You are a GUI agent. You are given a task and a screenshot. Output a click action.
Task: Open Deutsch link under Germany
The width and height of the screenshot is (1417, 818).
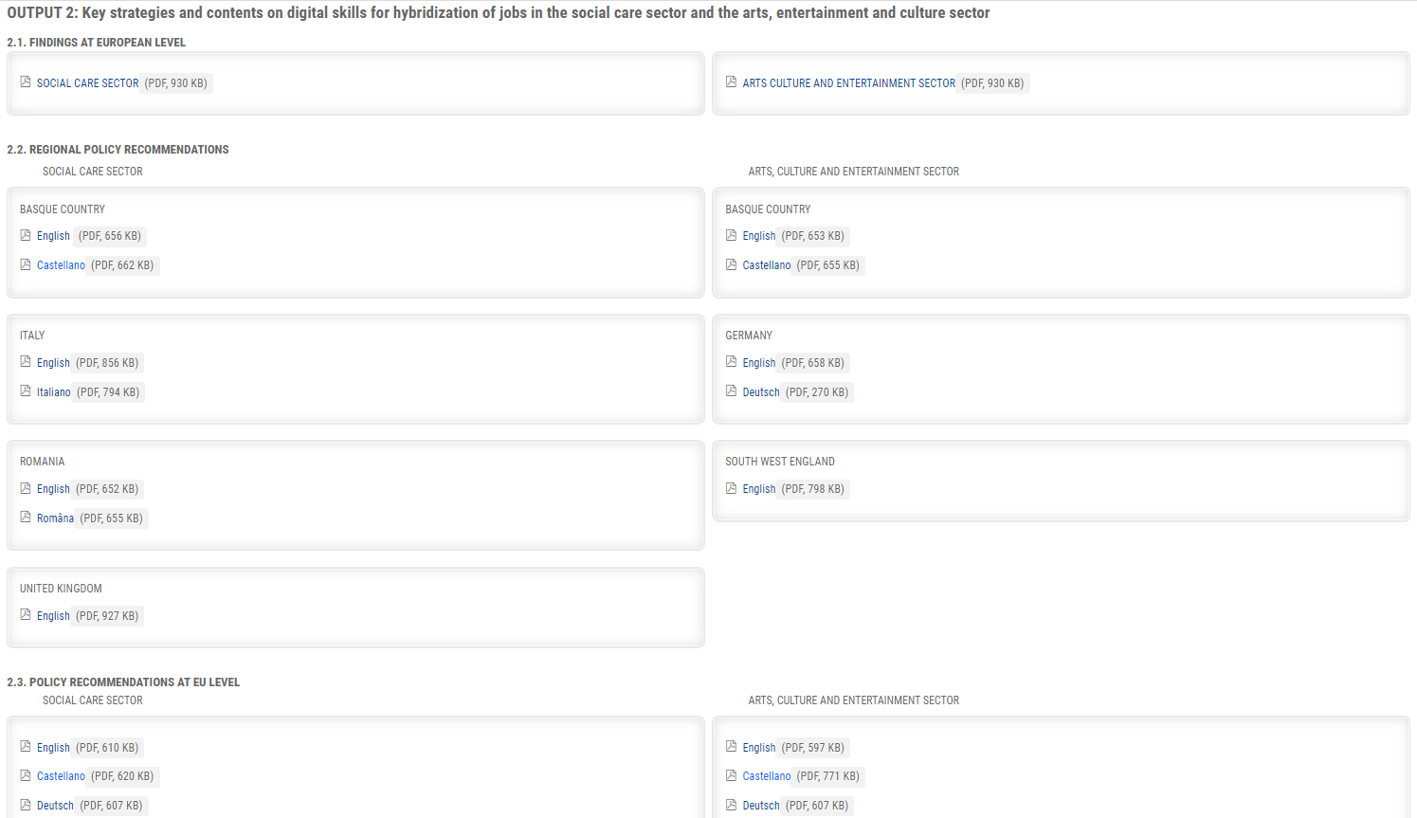[760, 392]
